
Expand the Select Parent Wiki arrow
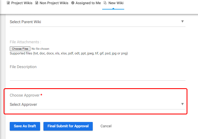[x=182, y=21]
